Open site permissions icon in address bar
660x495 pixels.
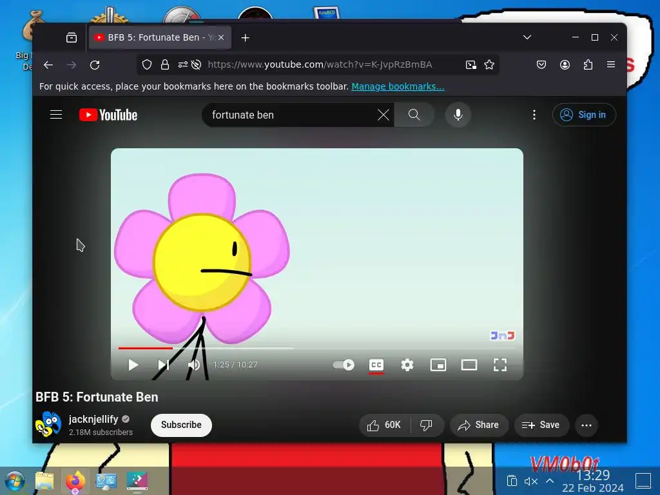(x=182, y=64)
